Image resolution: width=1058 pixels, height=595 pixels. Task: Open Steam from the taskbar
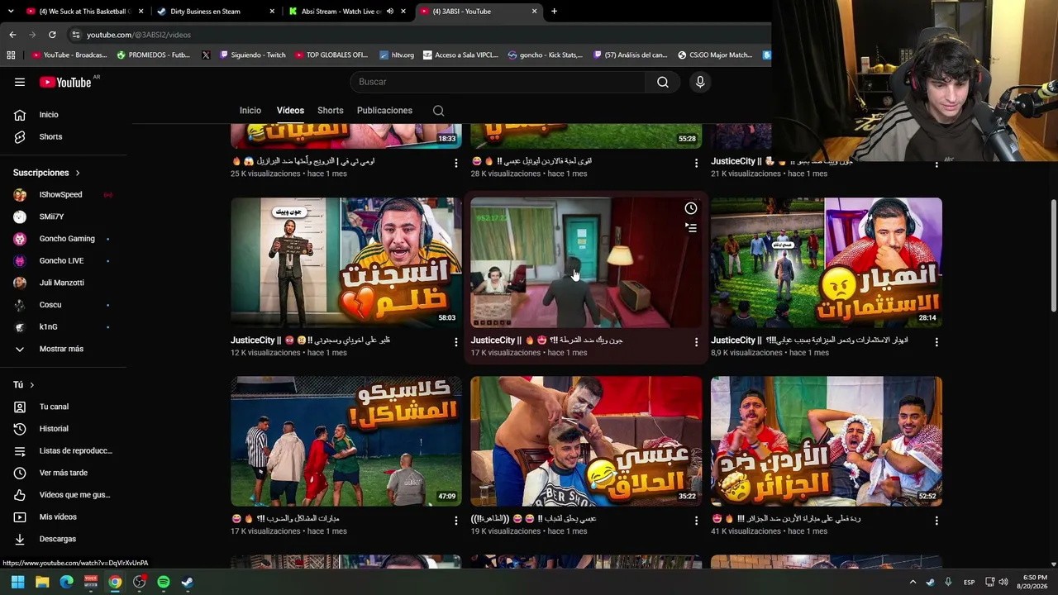click(188, 582)
